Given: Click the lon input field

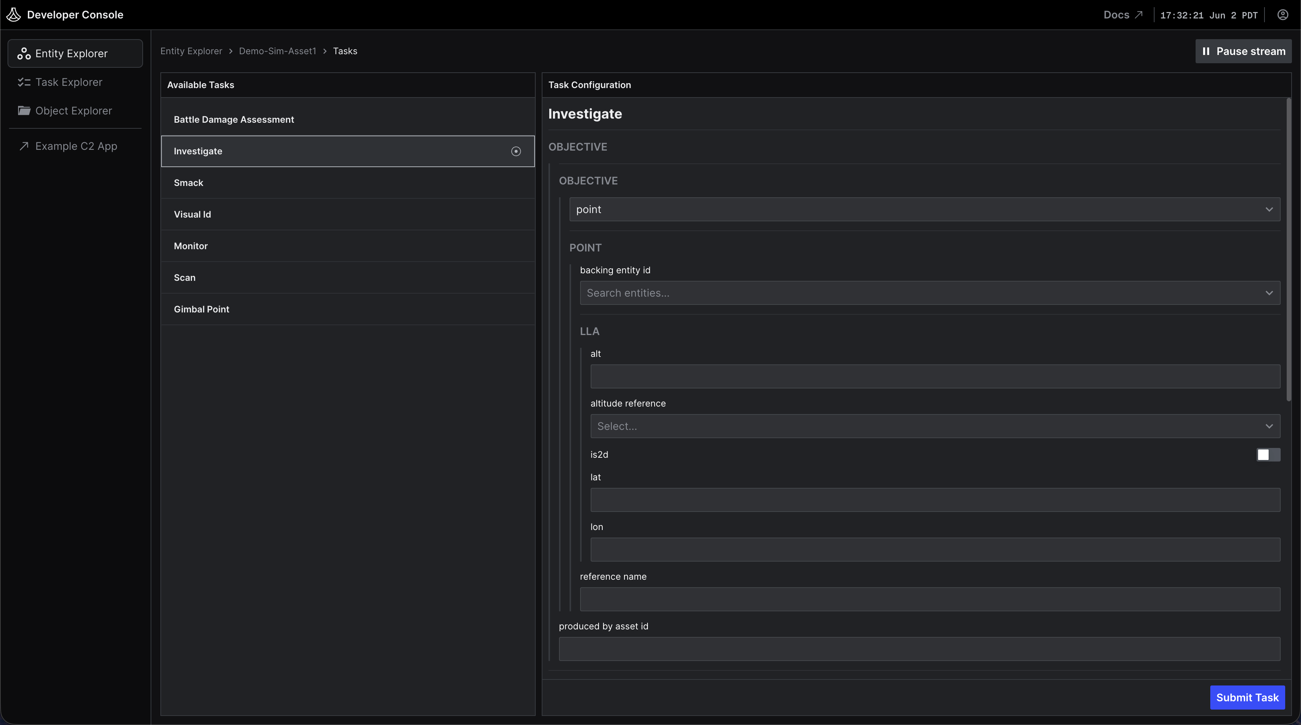Looking at the screenshot, I should [x=935, y=549].
